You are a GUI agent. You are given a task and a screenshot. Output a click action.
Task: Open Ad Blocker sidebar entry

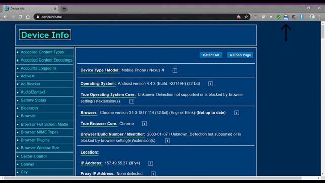click(x=30, y=84)
